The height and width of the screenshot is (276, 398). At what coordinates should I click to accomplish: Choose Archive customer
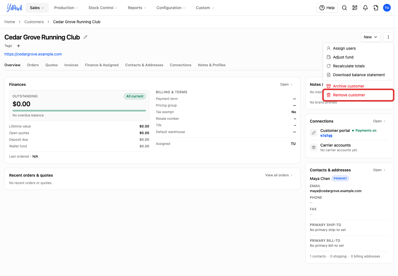(x=358, y=86)
